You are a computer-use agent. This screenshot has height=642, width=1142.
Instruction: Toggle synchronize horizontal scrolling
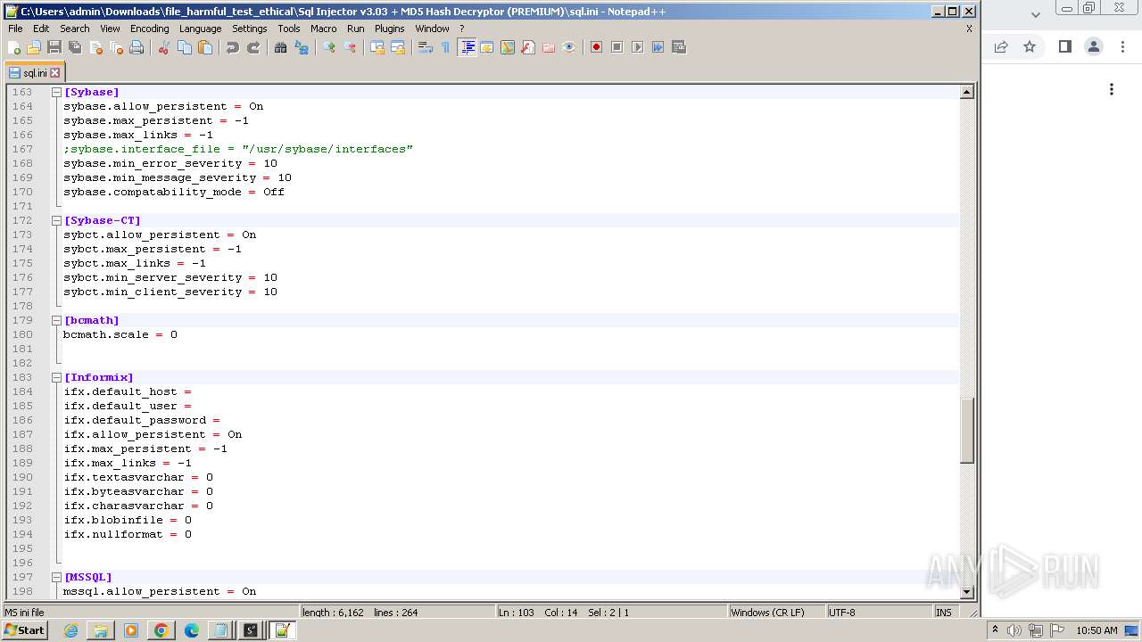(398, 47)
